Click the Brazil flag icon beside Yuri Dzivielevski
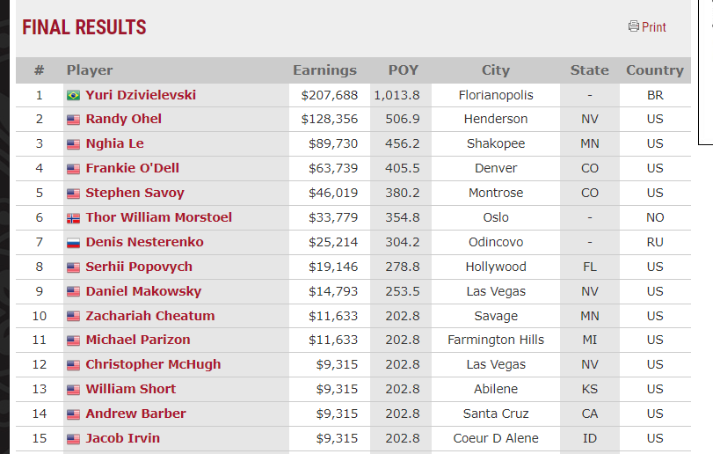This screenshot has width=713, height=454. tap(74, 95)
